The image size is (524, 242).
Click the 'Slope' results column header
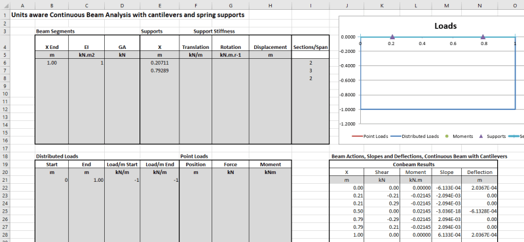(x=447, y=172)
